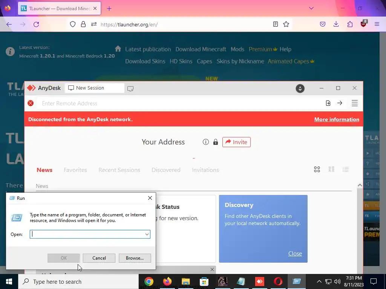Open Download Skins link
The width and height of the screenshot is (386, 289).
(x=145, y=61)
